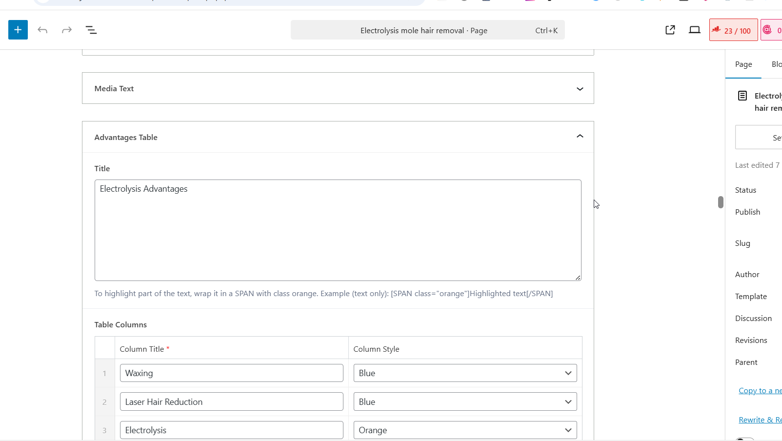View page in new tab
This screenshot has height=441, width=782.
click(x=670, y=30)
